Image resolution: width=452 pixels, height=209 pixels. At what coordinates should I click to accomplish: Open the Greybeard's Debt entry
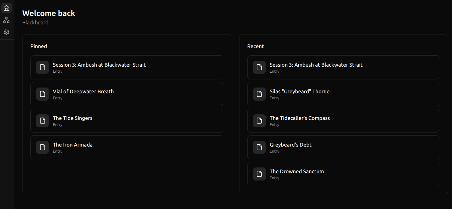[291, 145]
